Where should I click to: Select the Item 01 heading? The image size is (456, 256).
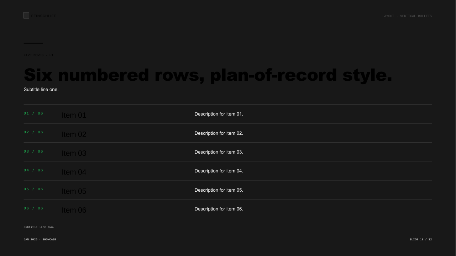(x=74, y=115)
